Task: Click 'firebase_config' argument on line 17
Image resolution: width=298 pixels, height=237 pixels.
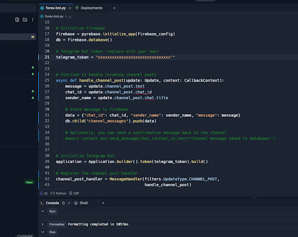Action: coord(155,34)
